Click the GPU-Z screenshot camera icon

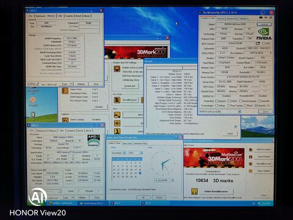pyautogui.click(x=261, y=18)
